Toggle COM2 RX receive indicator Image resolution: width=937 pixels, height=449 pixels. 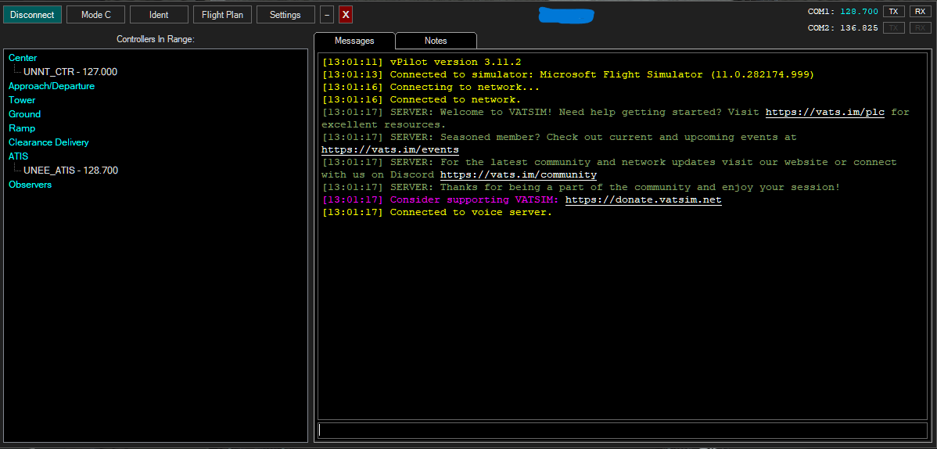pos(920,28)
